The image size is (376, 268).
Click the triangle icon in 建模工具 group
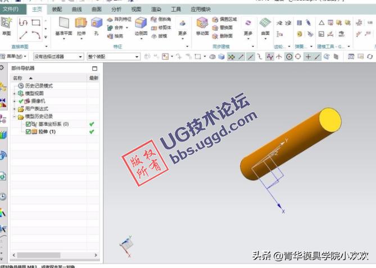(x=321, y=23)
